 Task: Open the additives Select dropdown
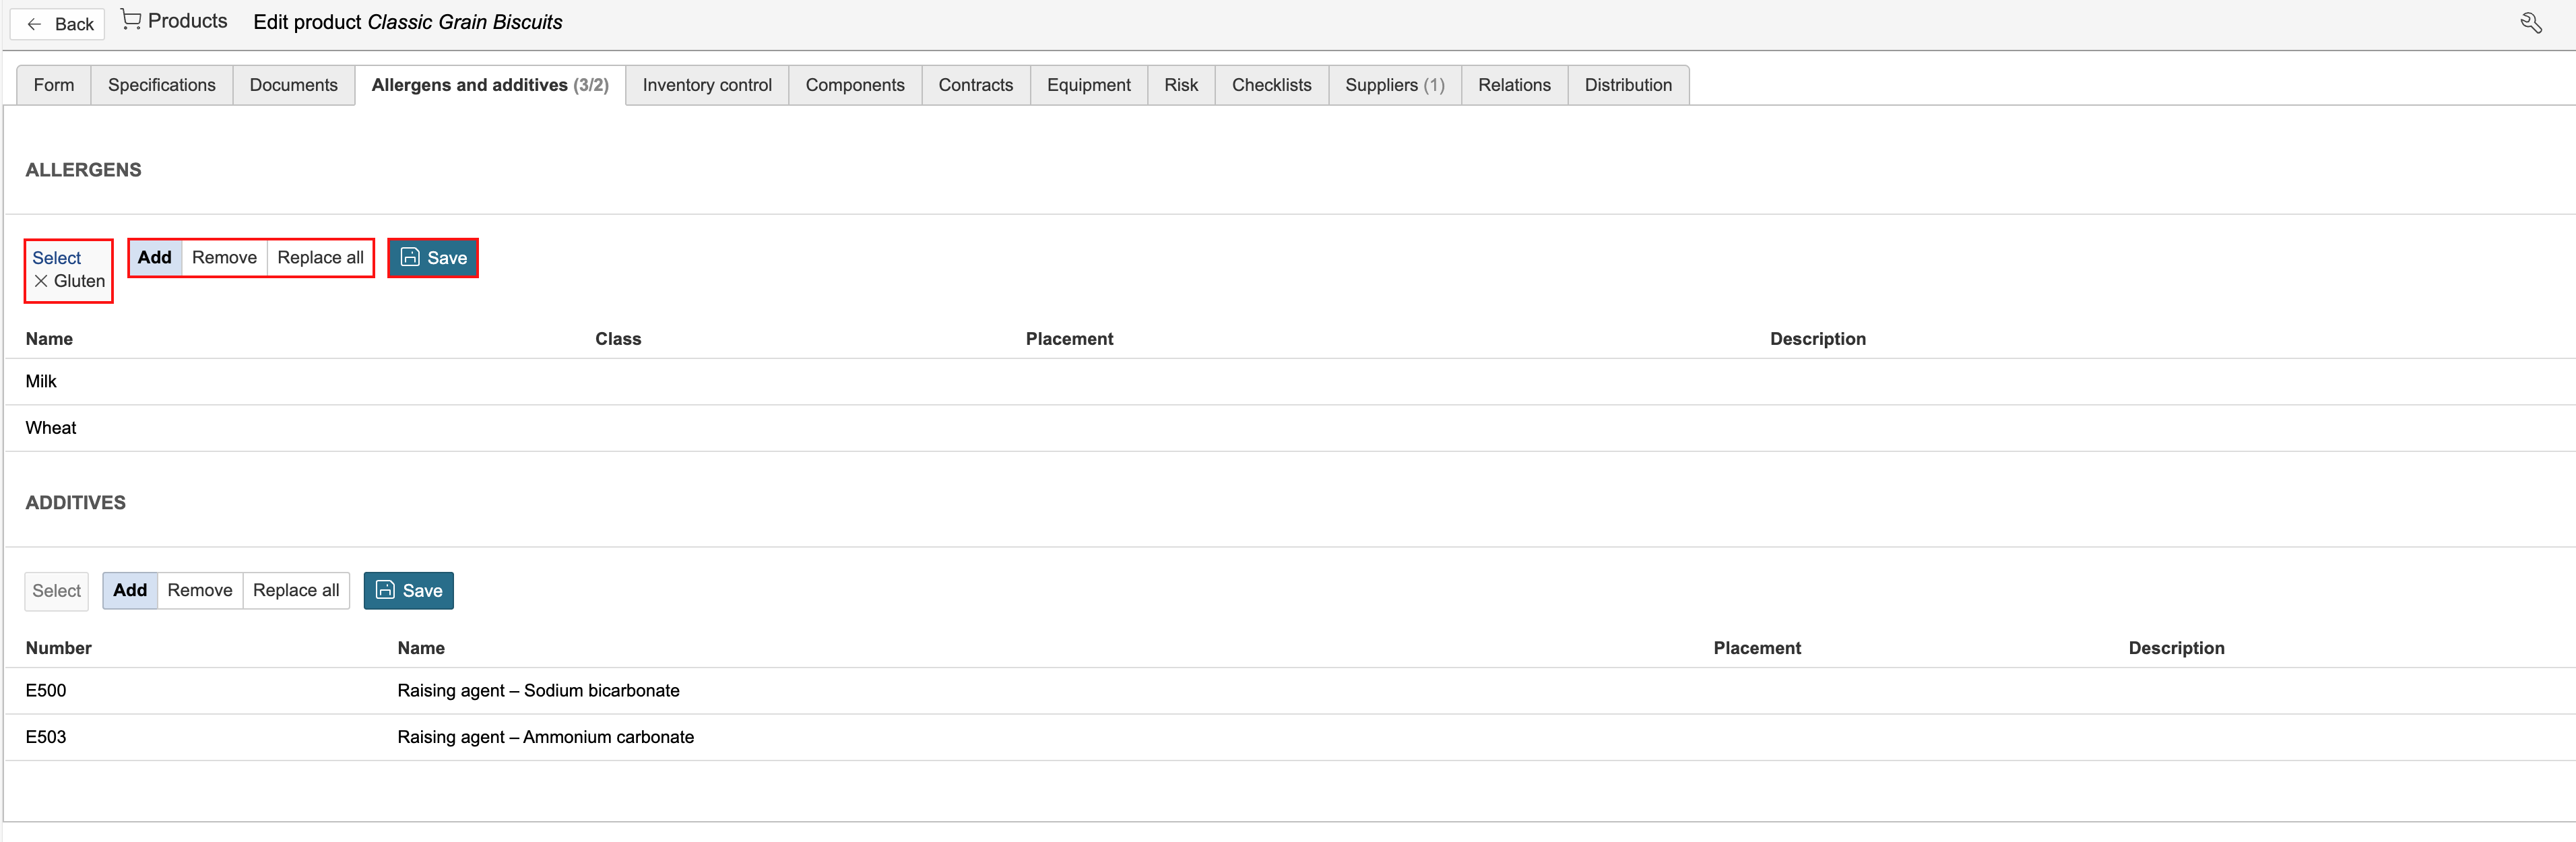point(56,591)
